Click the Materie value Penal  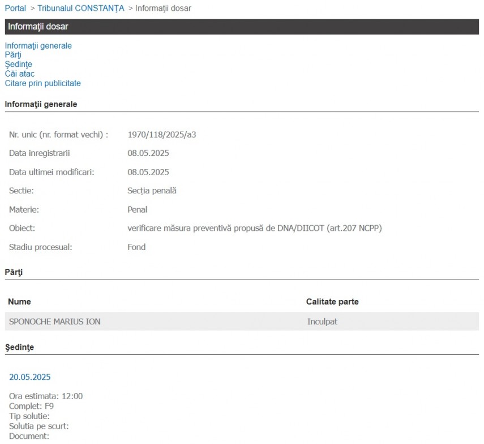(x=138, y=210)
